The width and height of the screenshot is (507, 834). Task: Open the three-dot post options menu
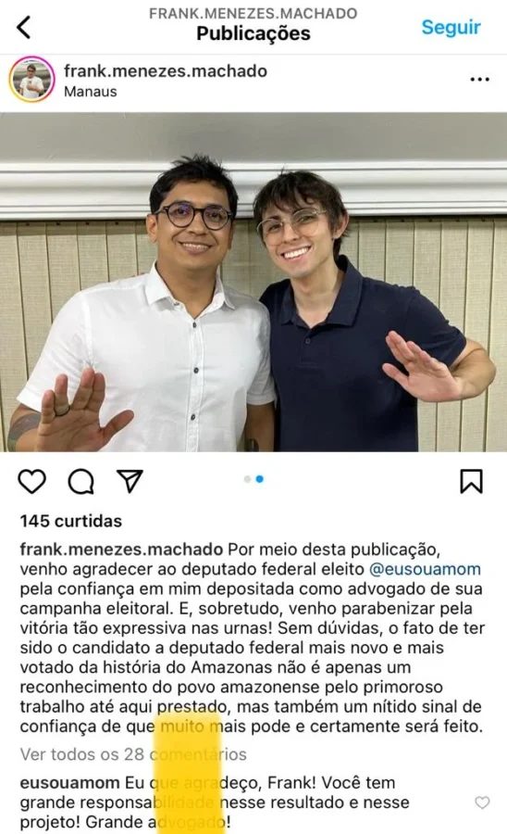(x=479, y=80)
